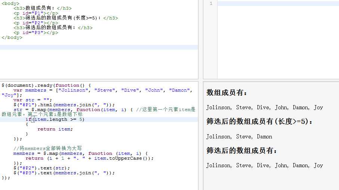
Task: Click the '</body>' closing tag in HTML panel
Action: pyautogui.click(x=12, y=37)
